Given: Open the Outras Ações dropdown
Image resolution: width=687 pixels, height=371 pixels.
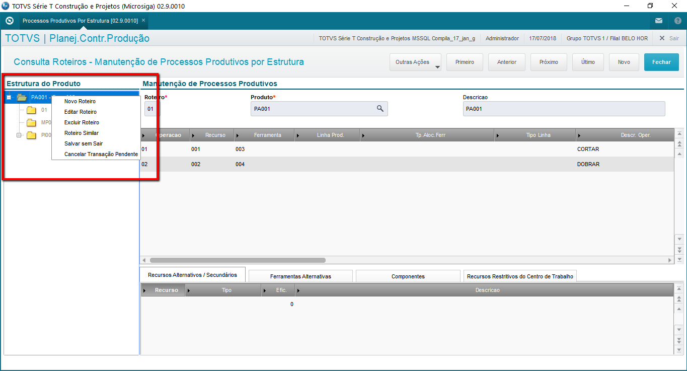Looking at the screenshot, I should click(415, 62).
